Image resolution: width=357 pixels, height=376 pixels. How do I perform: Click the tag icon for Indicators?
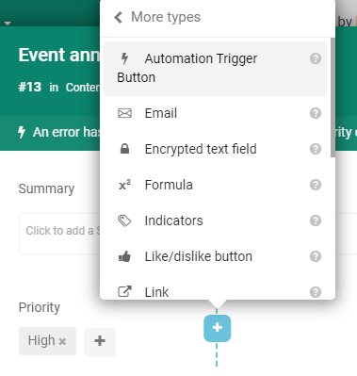point(124,221)
